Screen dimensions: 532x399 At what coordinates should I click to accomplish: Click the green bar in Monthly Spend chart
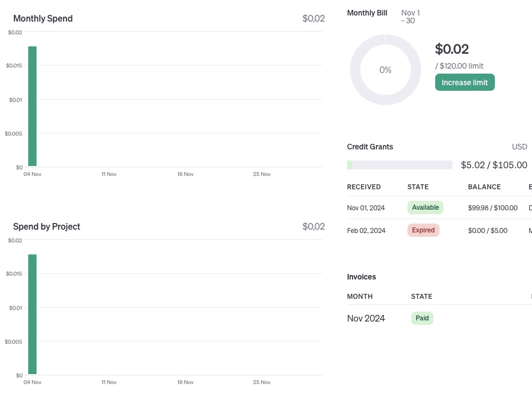click(33, 106)
